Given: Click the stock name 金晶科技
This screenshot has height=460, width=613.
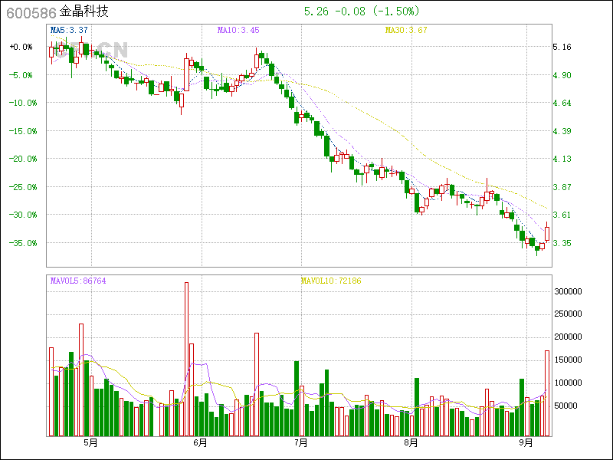Looking at the screenshot, I should (x=84, y=12).
